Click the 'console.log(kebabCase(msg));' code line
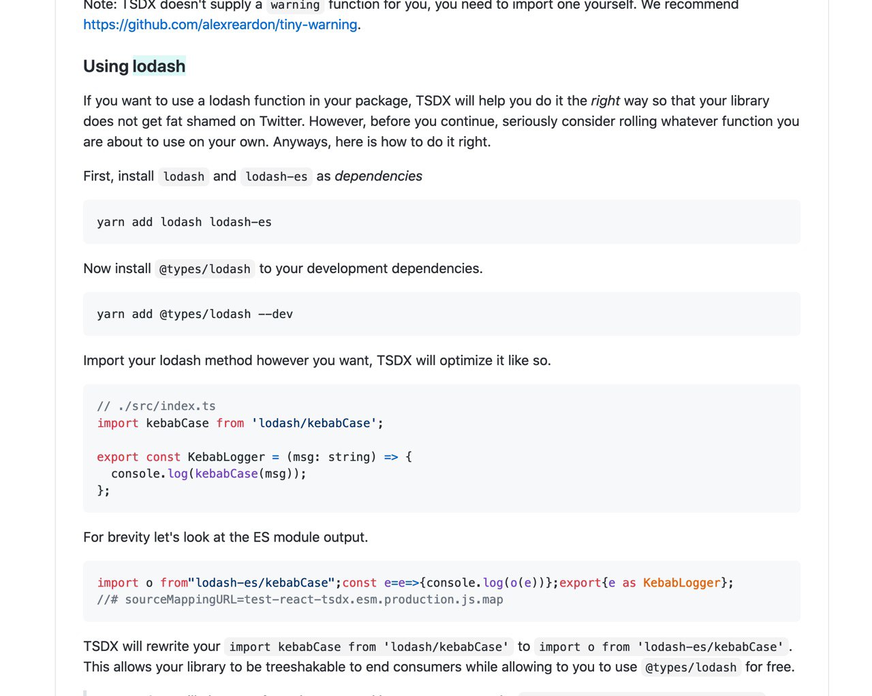This screenshot has height=696, width=872. (x=208, y=473)
